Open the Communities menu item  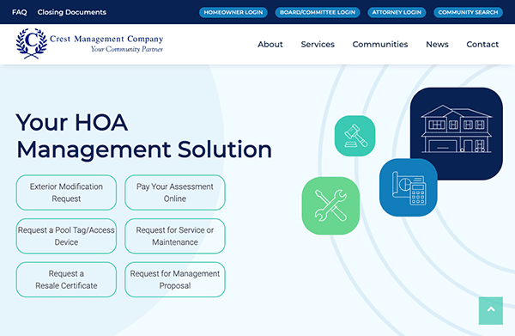pos(380,45)
